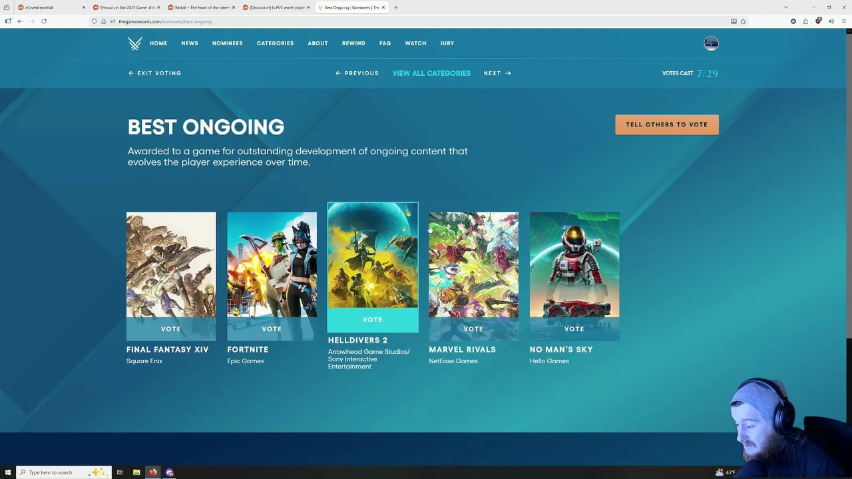
Task: Open the user profile avatar
Action: point(711,43)
